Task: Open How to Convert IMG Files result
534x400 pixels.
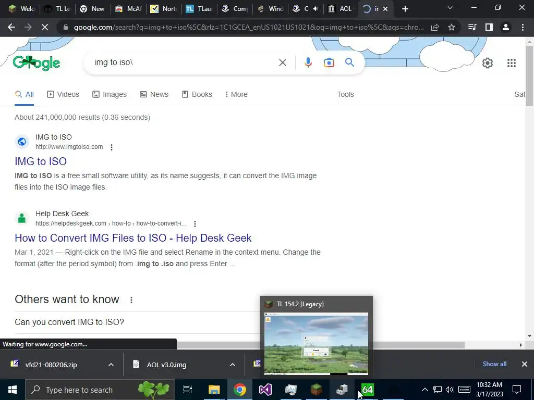Action: click(x=133, y=238)
